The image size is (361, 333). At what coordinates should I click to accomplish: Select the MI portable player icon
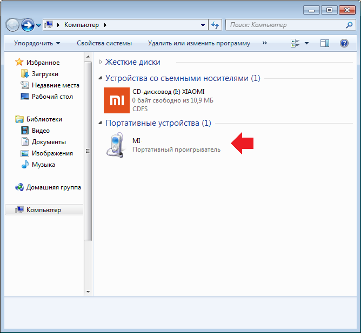(116, 145)
